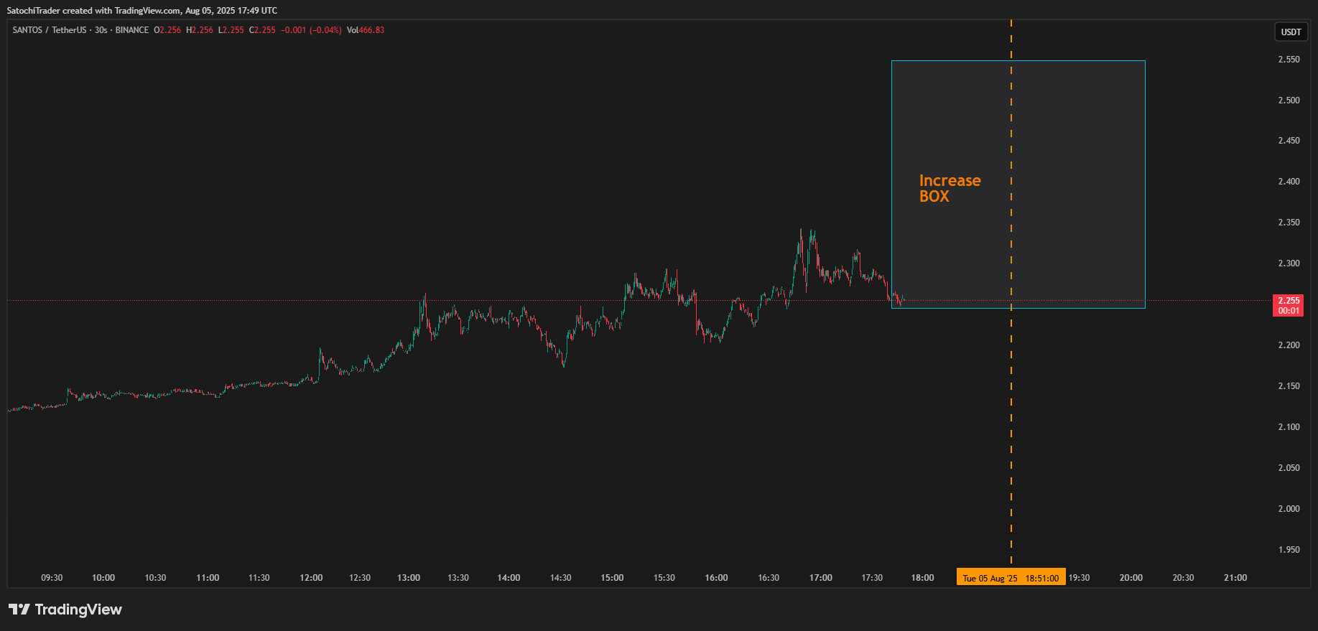Viewport: 1318px width, 631px height.
Task: Select the low value L2.255
Action: tap(231, 30)
